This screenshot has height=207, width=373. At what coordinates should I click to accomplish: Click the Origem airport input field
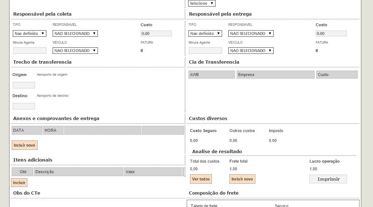click(24, 85)
